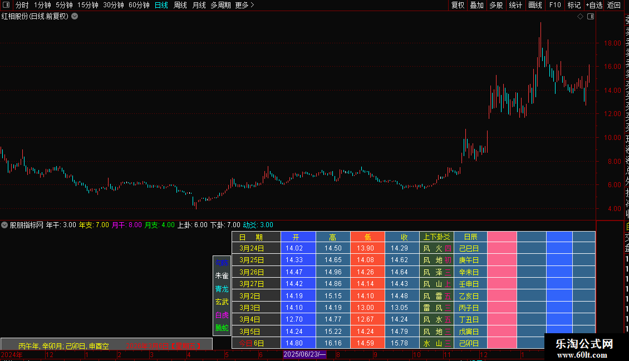Click the 日辰 column header
The width and height of the screenshot is (629, 361).
[470, 237]
